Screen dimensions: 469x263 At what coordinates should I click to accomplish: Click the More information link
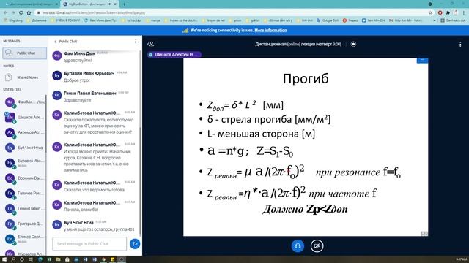point(270,31)
